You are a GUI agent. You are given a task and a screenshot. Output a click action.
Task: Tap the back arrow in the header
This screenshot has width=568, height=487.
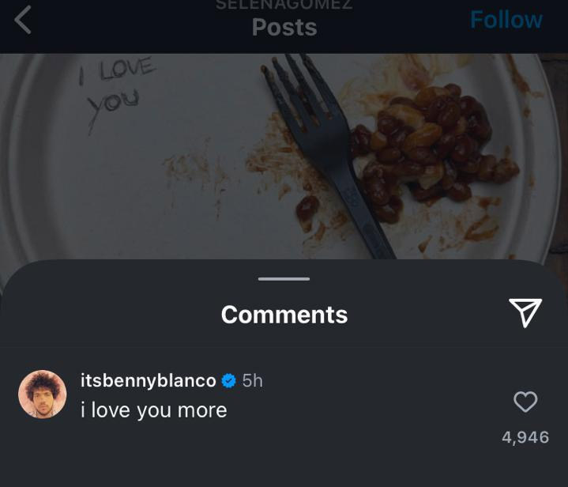coord(24,21)
